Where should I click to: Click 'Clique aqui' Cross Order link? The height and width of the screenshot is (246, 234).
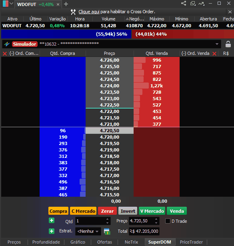89,12
